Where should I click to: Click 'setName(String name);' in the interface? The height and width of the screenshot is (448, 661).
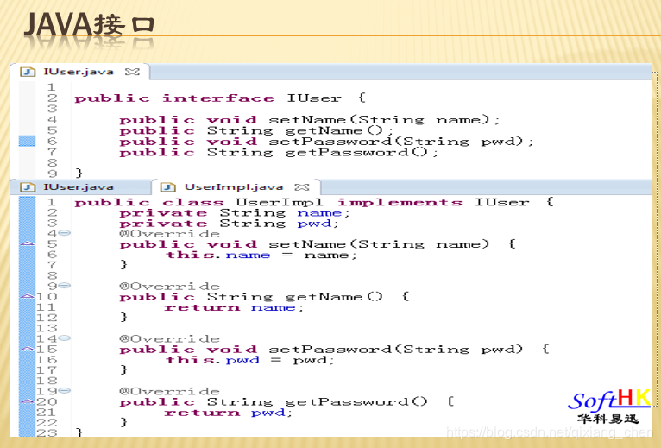click(384, 120)
